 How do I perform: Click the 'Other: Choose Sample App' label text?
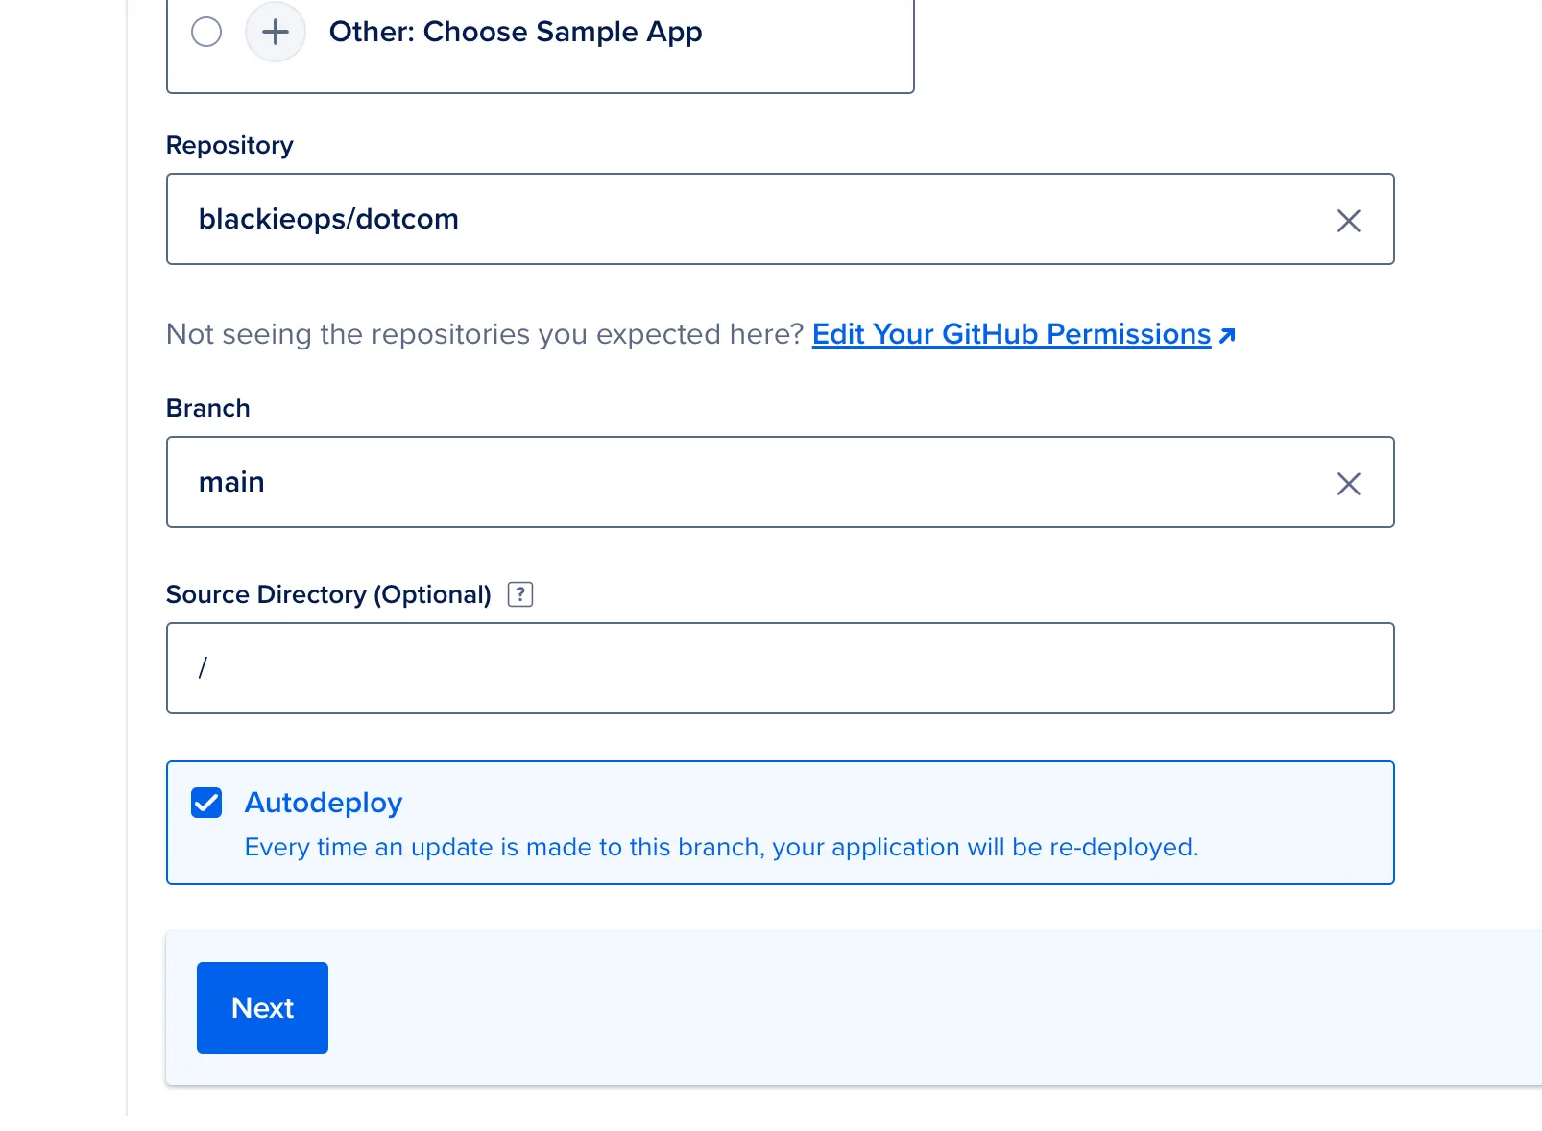[x=516, y=32]
